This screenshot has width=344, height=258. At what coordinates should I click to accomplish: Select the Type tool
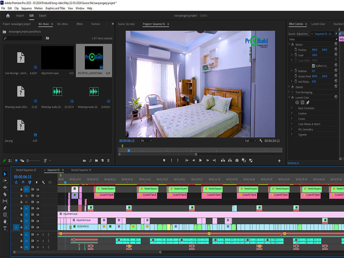5,228
